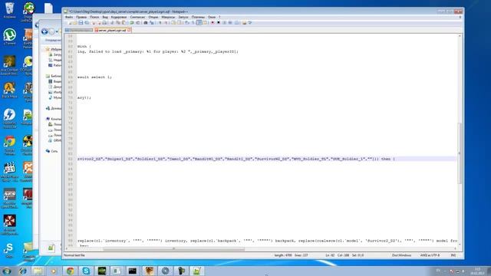
Task: Redo the edit via the toolbar
Action: point(138,22)
